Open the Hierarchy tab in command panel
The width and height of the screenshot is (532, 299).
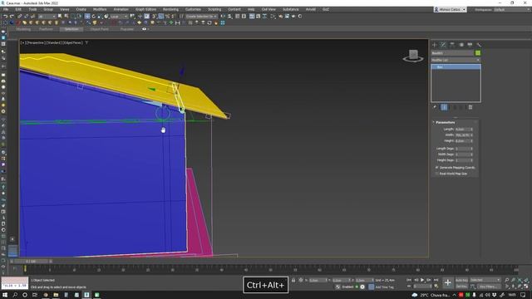click(452, 45)
